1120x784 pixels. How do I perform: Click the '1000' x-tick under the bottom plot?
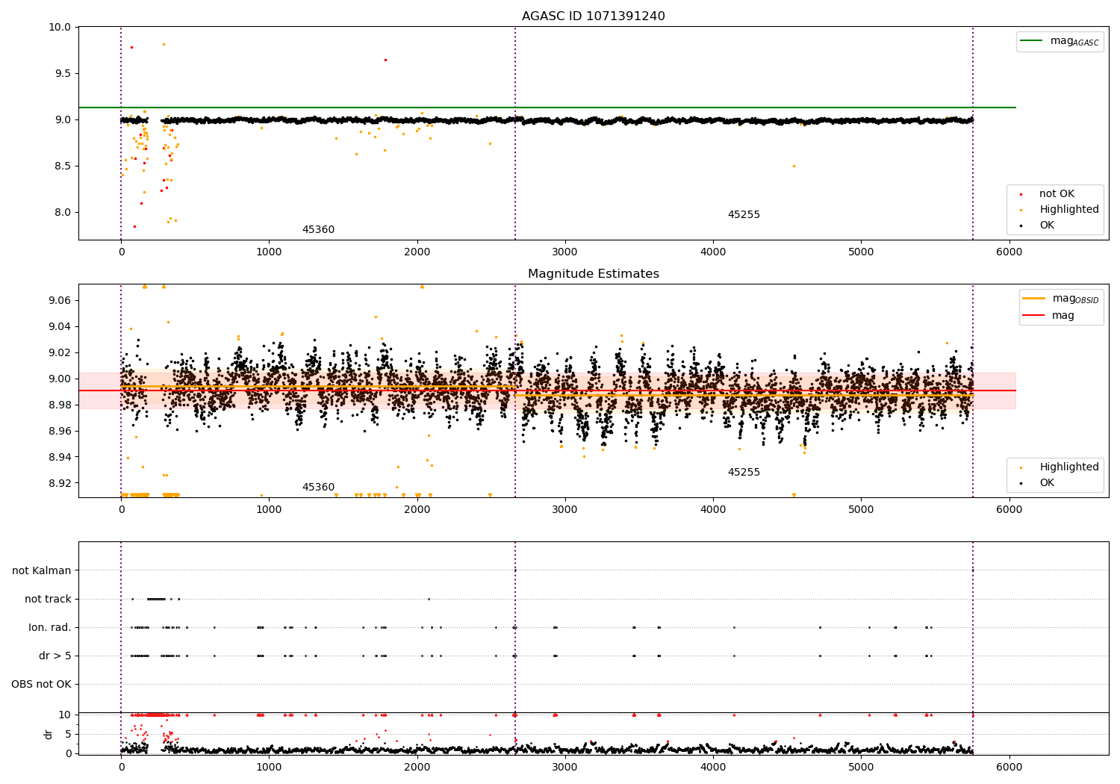269,767
